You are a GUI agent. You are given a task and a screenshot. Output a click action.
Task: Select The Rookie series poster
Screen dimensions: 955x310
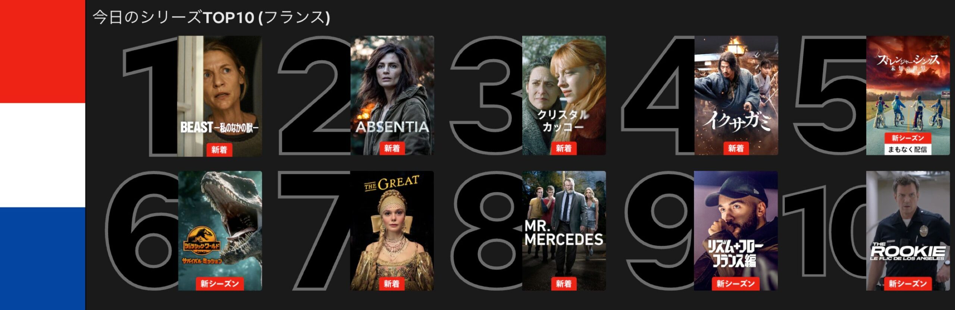point(908,231)
